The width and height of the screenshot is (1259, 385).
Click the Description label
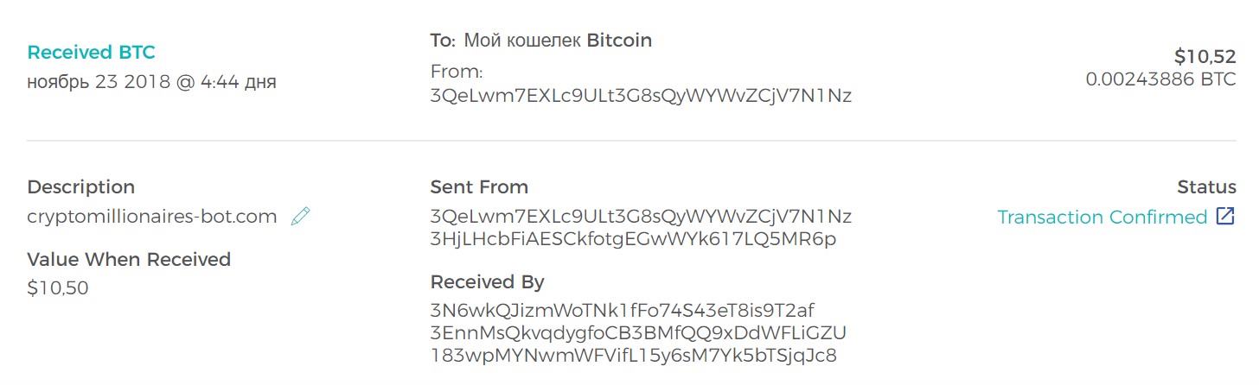pyautogui.click(x=81, y=187)
